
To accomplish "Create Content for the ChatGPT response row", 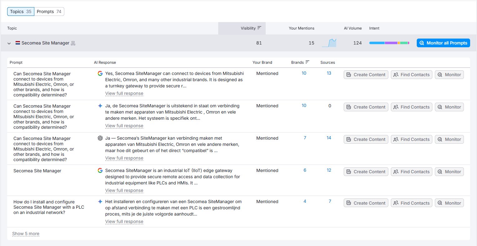I will pyautogui.click(x=366, y=139).
